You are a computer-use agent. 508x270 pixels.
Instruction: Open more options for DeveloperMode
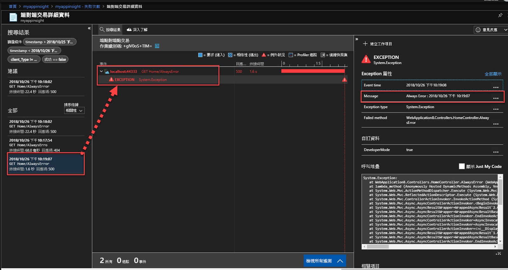(496, 152)
